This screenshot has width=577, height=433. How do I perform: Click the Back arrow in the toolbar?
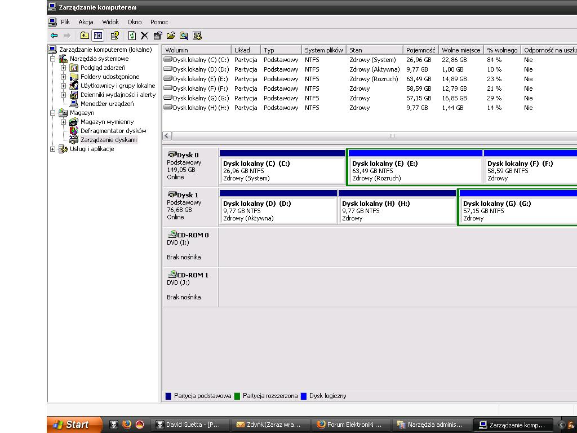[x=54, y=36]
